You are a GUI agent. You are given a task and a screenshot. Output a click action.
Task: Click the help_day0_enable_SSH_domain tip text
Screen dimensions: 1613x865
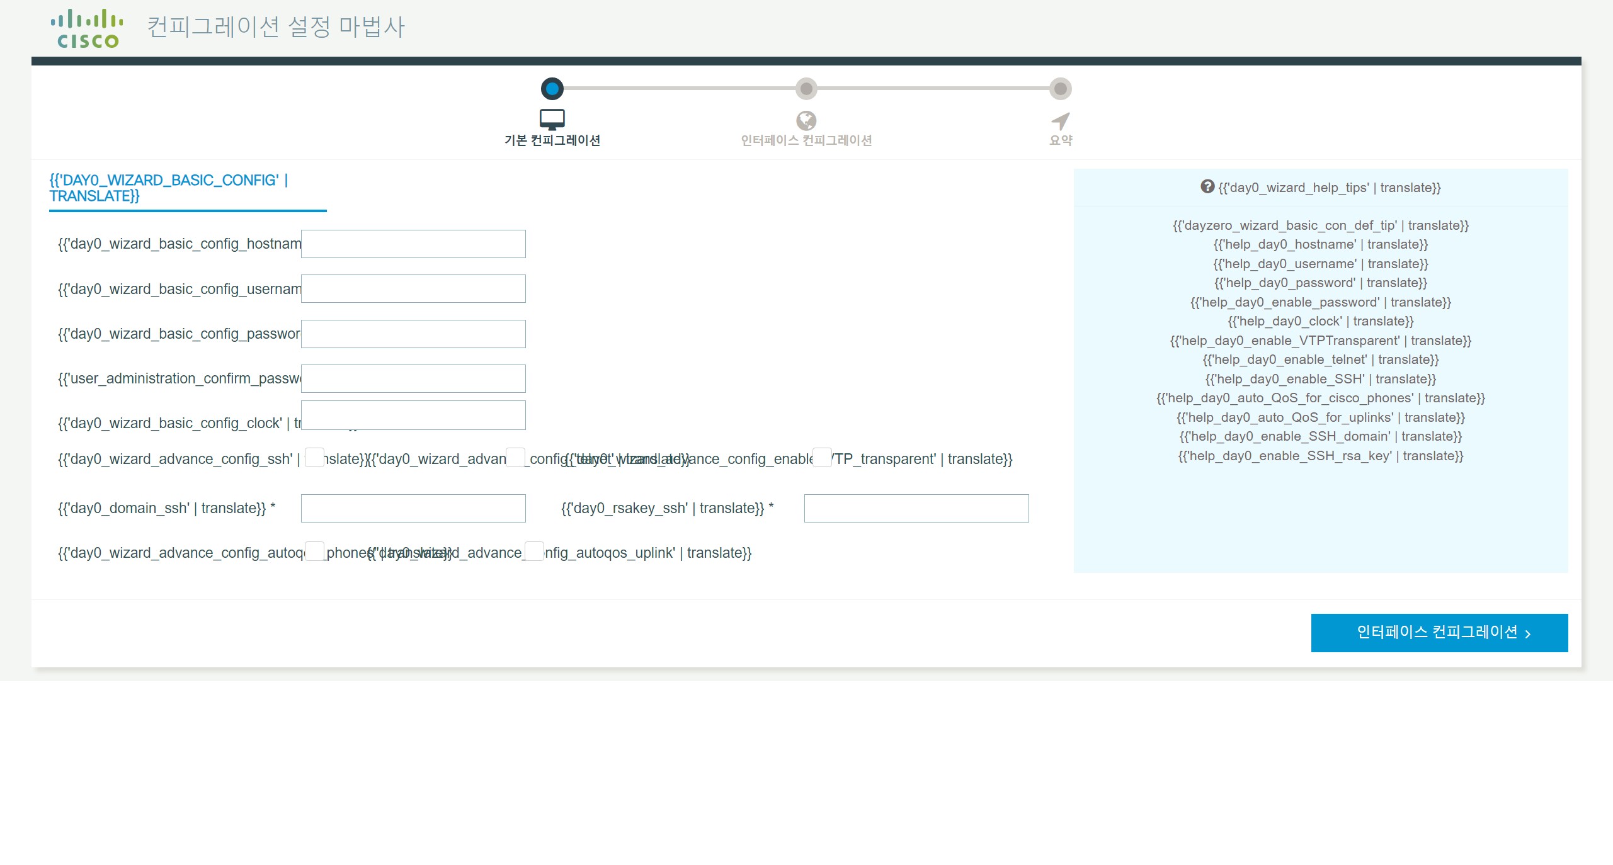(x=1321, y=436)
